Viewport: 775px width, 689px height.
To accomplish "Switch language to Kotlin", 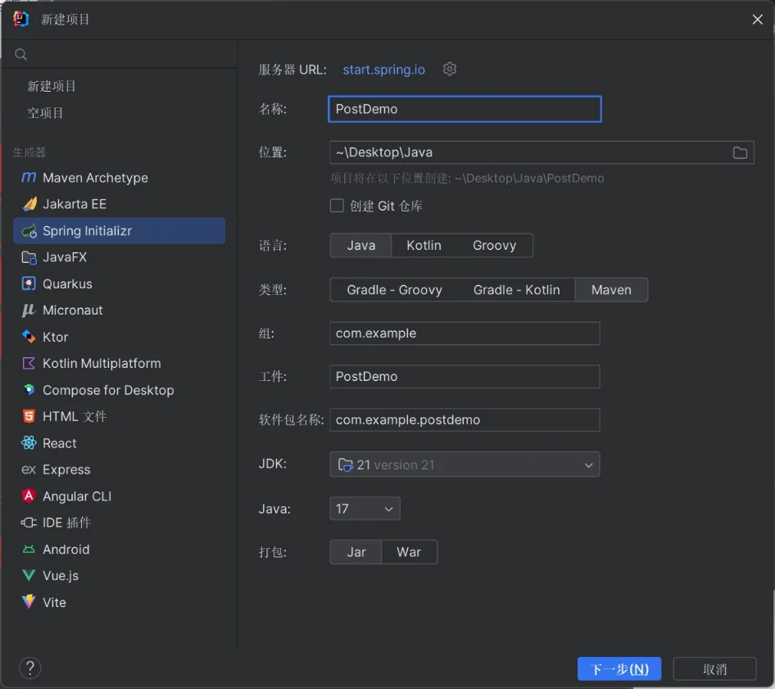I will (424, 246).
